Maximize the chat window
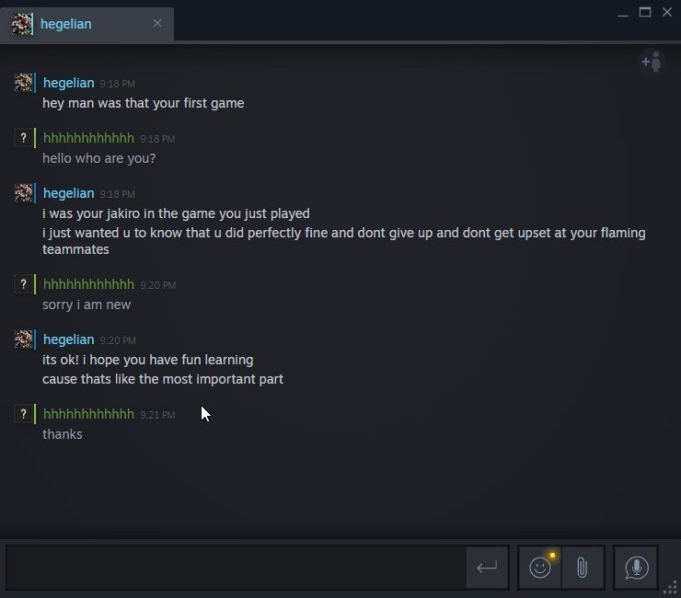The image size is (681, 598). [645, 12]
